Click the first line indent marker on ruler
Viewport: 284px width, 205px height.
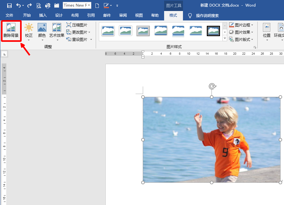point(143,52)
